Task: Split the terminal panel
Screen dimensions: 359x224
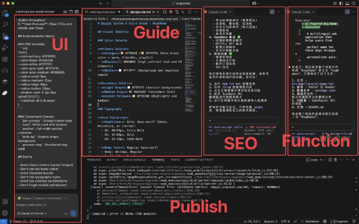Action: [x=330, y=160]
